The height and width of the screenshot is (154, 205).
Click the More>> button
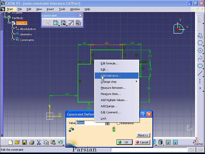(x=143, y=135)
